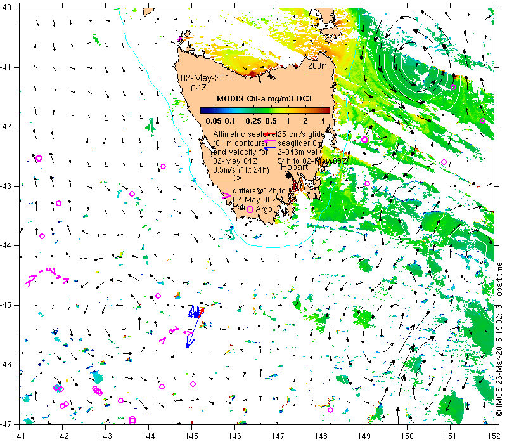Click the '0.25' color bar value
The height and width of the screenshot is (444, 507).
pyautogui.click(x=253, y=121)
